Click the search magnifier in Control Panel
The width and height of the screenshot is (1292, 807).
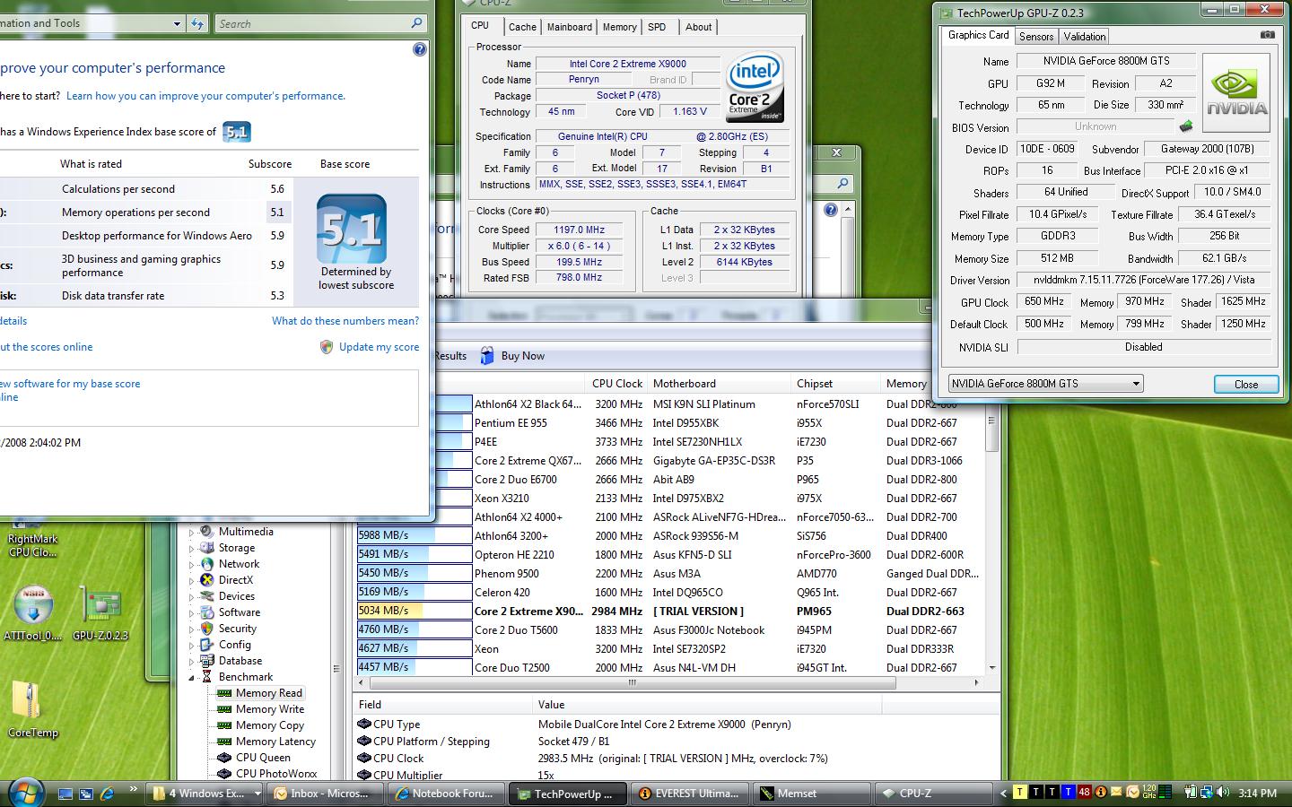point(417,24)
